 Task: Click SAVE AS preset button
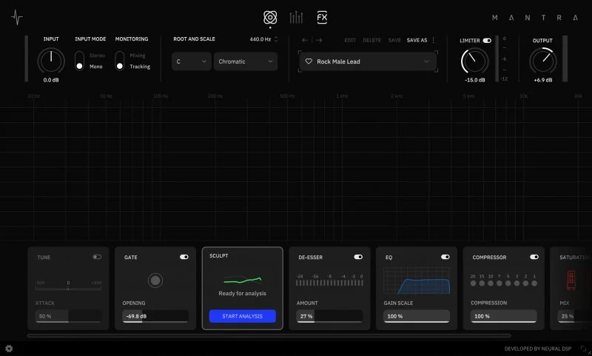tap(417, 40)
